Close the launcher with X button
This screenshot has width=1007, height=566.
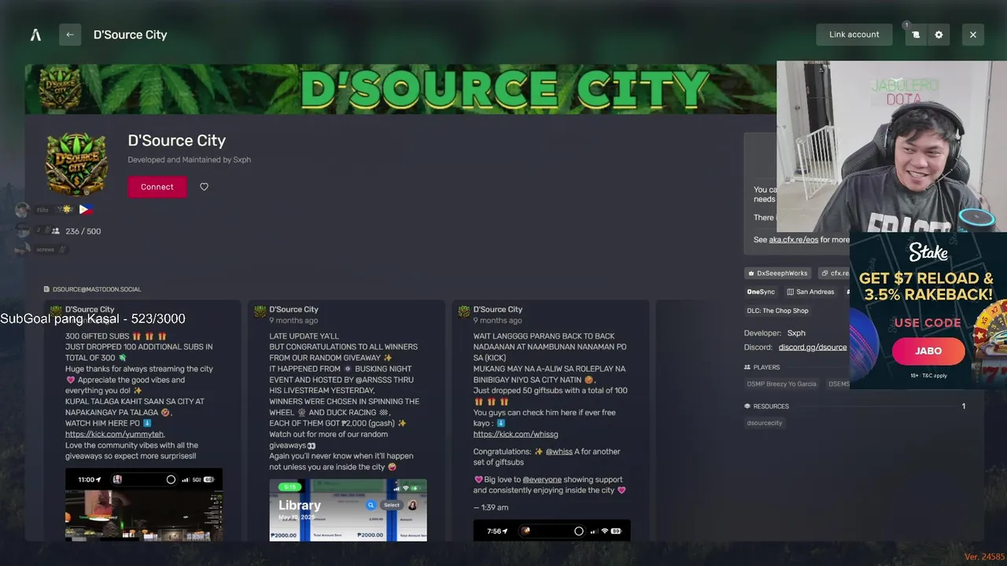973,35
